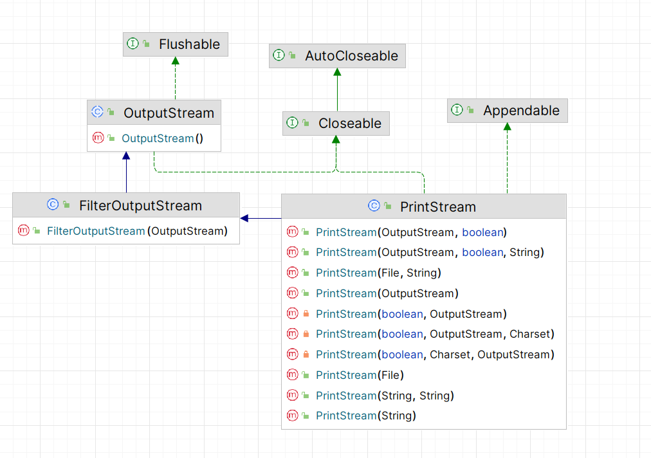Select the AutoCloseable interface node

coord(337,56)
